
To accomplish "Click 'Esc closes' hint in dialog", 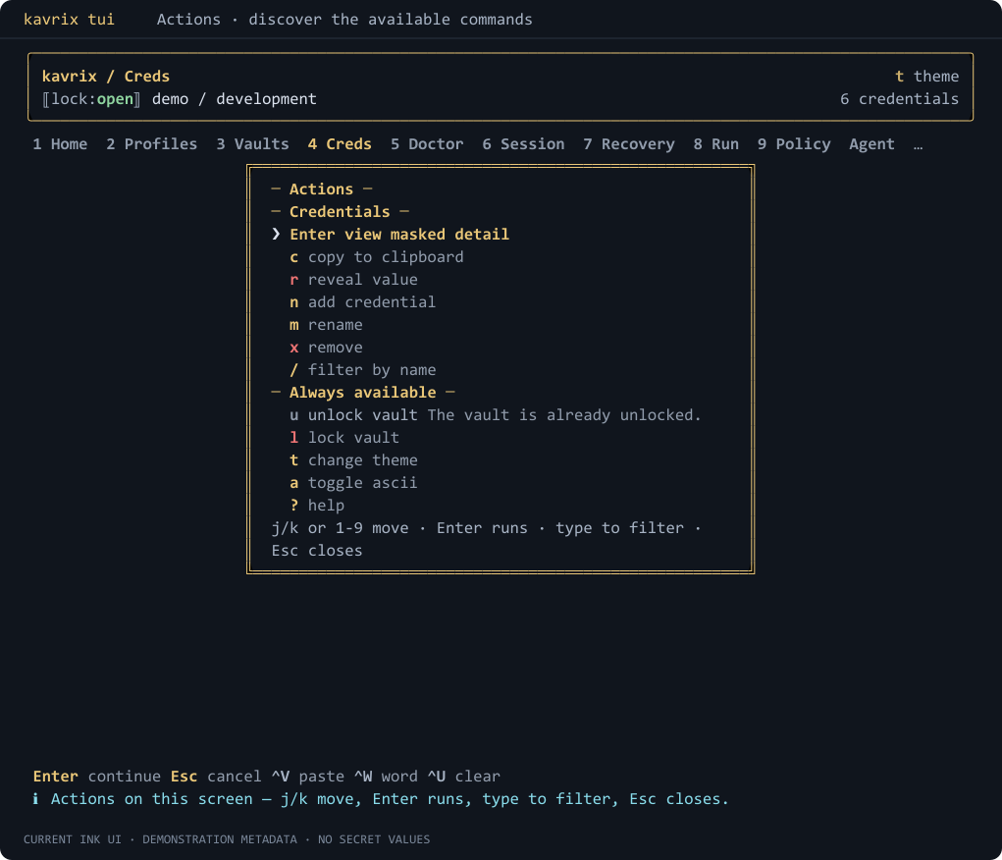I will point(317,551).
